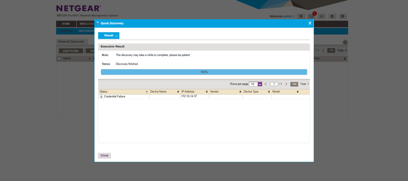This screenshot has height=181, width=408.
Task: Go to next results page arrow
Action: coord(286,84)
